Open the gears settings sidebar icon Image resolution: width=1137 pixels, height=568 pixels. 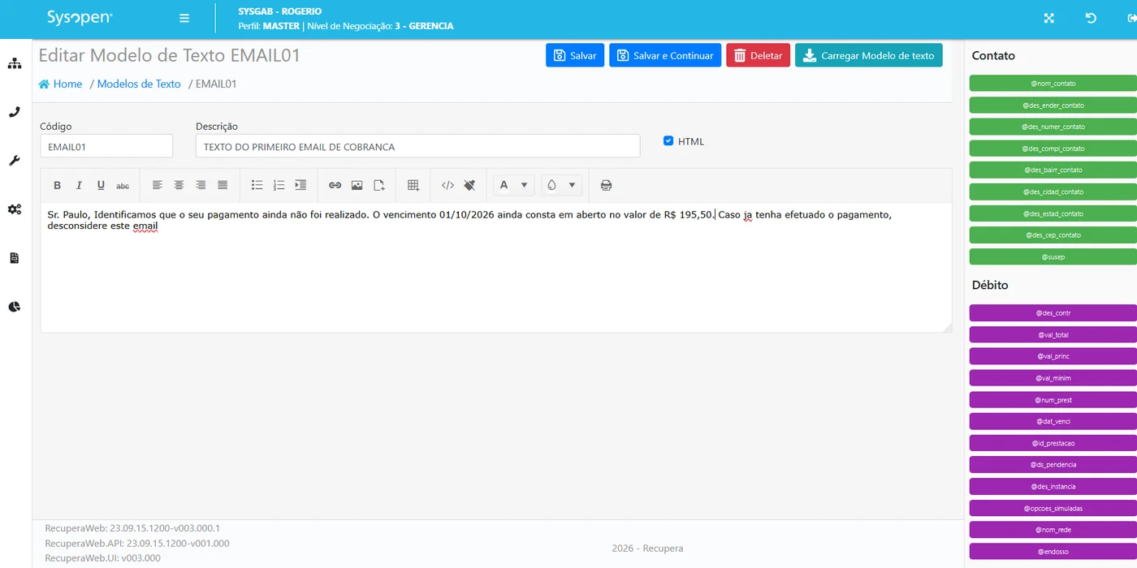coord(15,209)
